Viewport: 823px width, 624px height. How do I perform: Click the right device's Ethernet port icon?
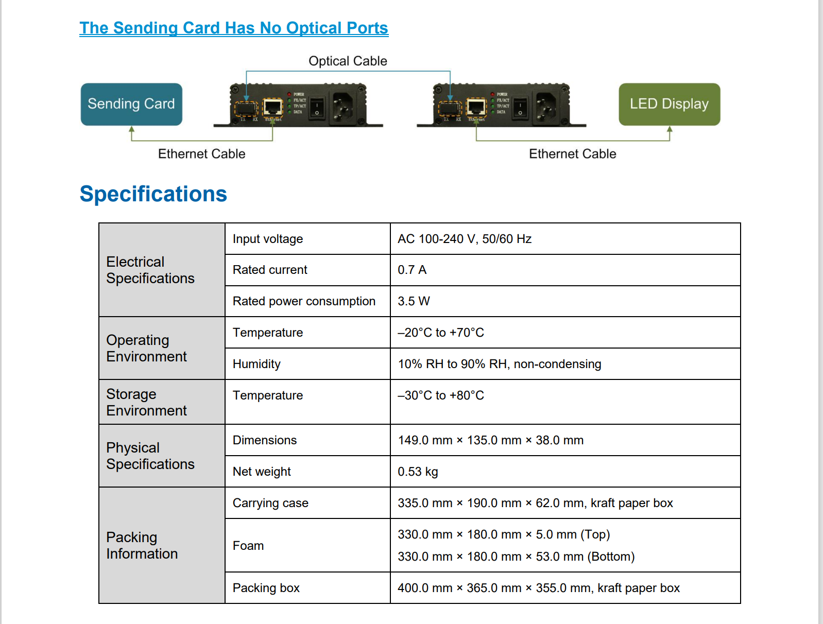pos(476,108)
